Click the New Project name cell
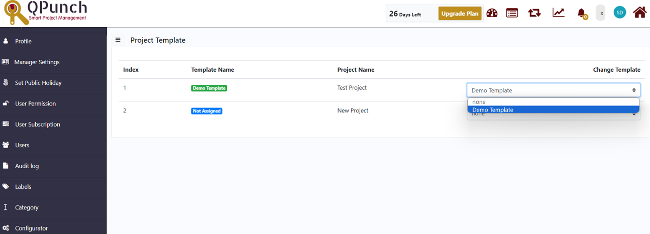This screenshot has width=650, height=234. 353,110
